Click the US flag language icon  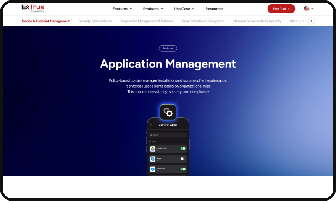point(307,8)
